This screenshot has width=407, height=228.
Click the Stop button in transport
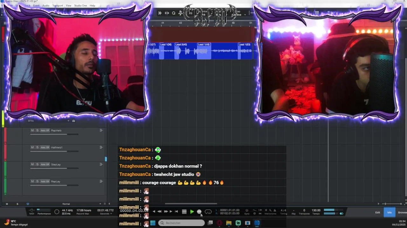184,212
